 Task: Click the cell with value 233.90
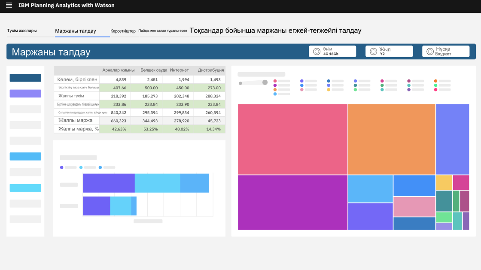178,104
